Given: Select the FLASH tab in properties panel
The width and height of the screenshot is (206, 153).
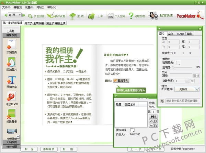Looking at the screenshot, I should 180,34.
